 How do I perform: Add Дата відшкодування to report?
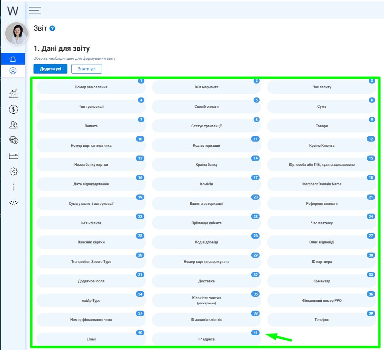click(x=91, y=184)
